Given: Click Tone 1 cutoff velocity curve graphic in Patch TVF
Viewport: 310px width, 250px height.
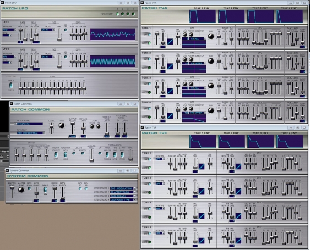Looking at the screenshot, I should 202,166.
